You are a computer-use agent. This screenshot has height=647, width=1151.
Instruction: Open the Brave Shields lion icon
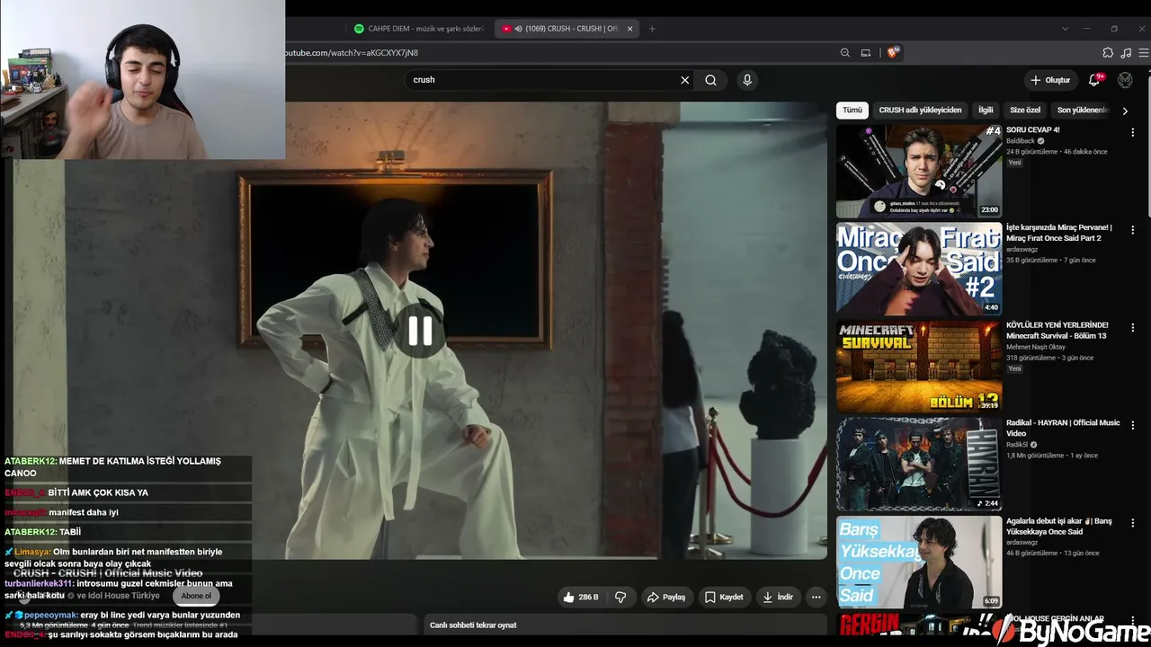tap(893, 53)
